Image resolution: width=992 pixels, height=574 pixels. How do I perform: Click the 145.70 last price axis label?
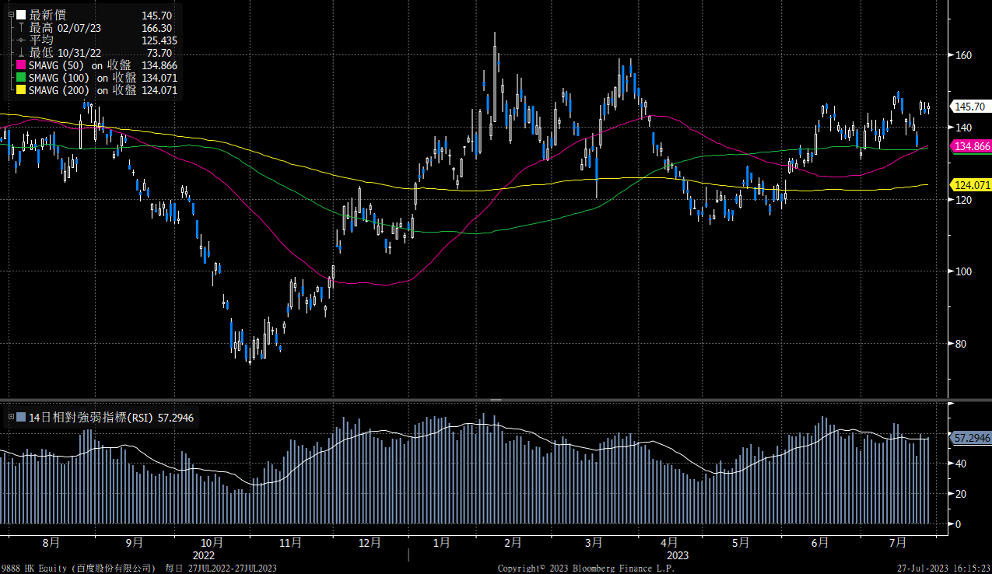[970, 107]
